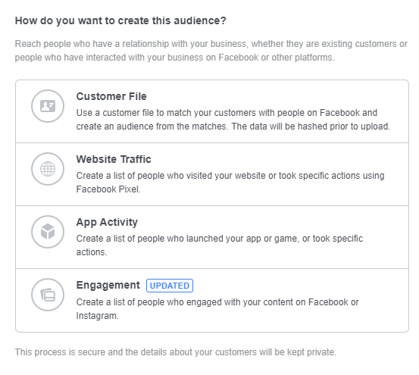Click the Engagement stacked windows icon
The image size is (419, 375).
click(x=48, y=295)
